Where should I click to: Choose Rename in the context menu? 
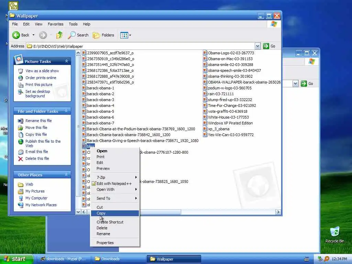click(x=115, y=234)
